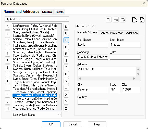Jump to letter S in index
The width and height of the screenshot is (148, 129).
coord(66,60)
